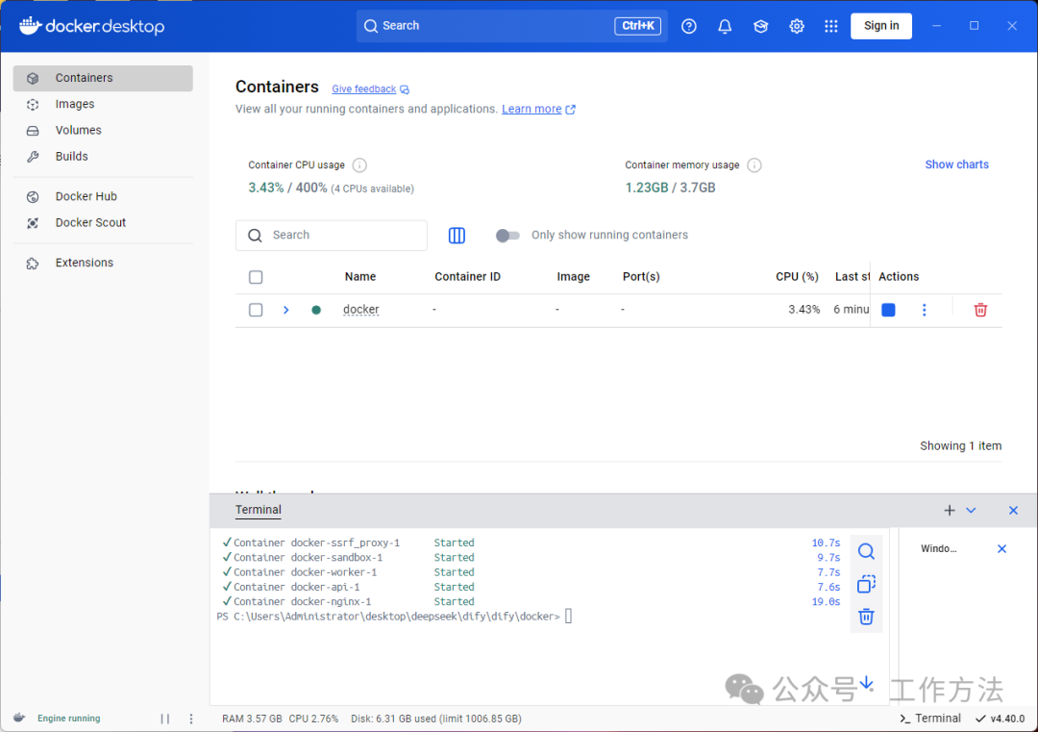Click the top Search bar
Screen dimensions: 1038x732
pyautogui.click(x=511, y=26)
